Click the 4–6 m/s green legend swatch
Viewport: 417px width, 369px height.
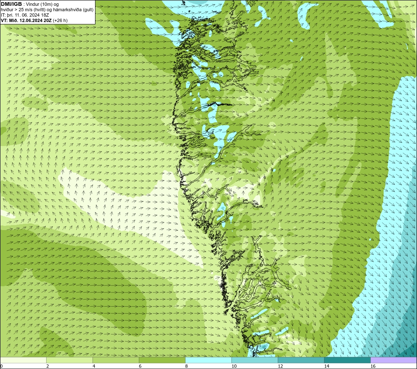116,360
